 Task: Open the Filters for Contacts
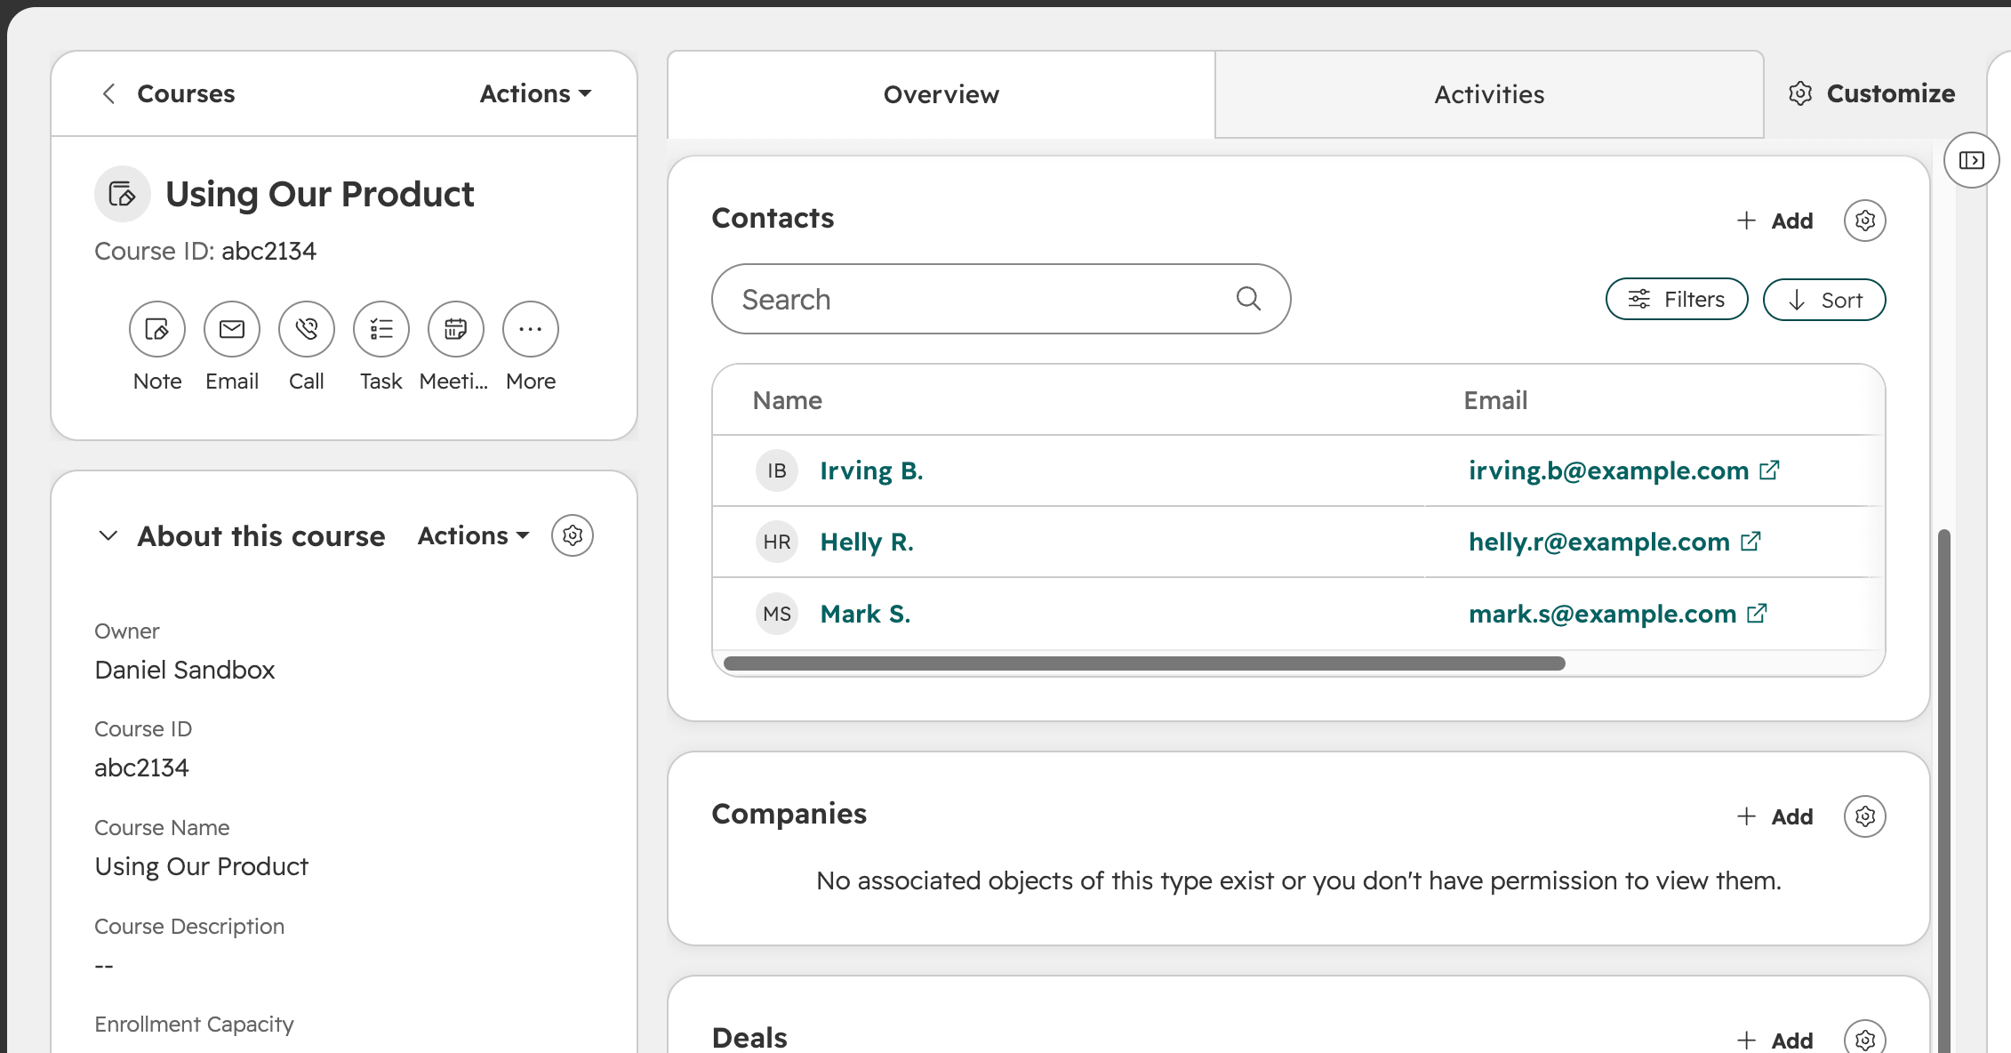pos(1677,299)
